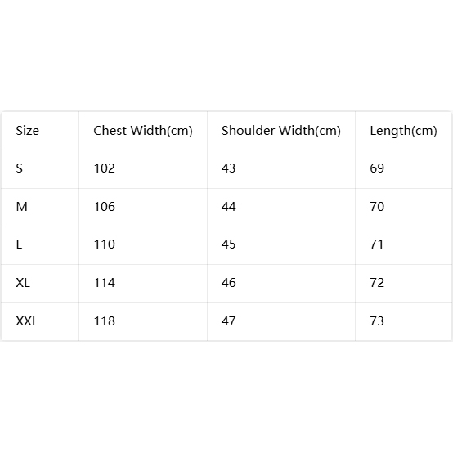Click chest width value 102
The width and height of the screenshot is (453, 453).
[105, 168]
